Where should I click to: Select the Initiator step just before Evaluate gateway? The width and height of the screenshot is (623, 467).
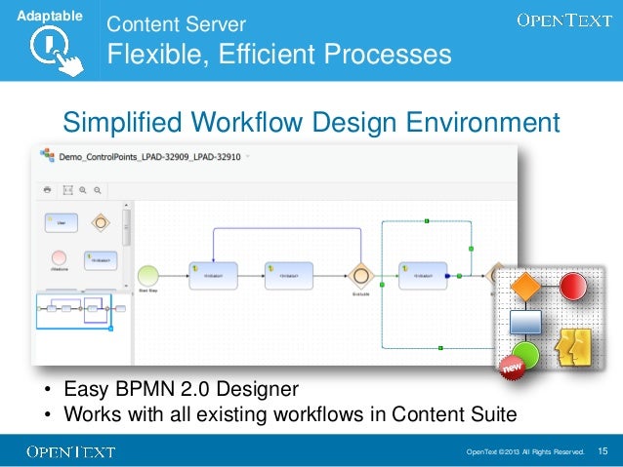[289, 276]
